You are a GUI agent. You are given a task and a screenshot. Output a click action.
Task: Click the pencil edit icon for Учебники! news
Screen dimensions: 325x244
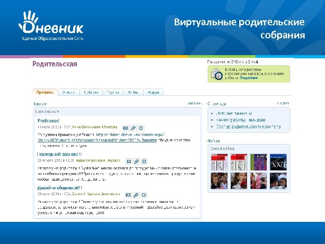[133, 128]
